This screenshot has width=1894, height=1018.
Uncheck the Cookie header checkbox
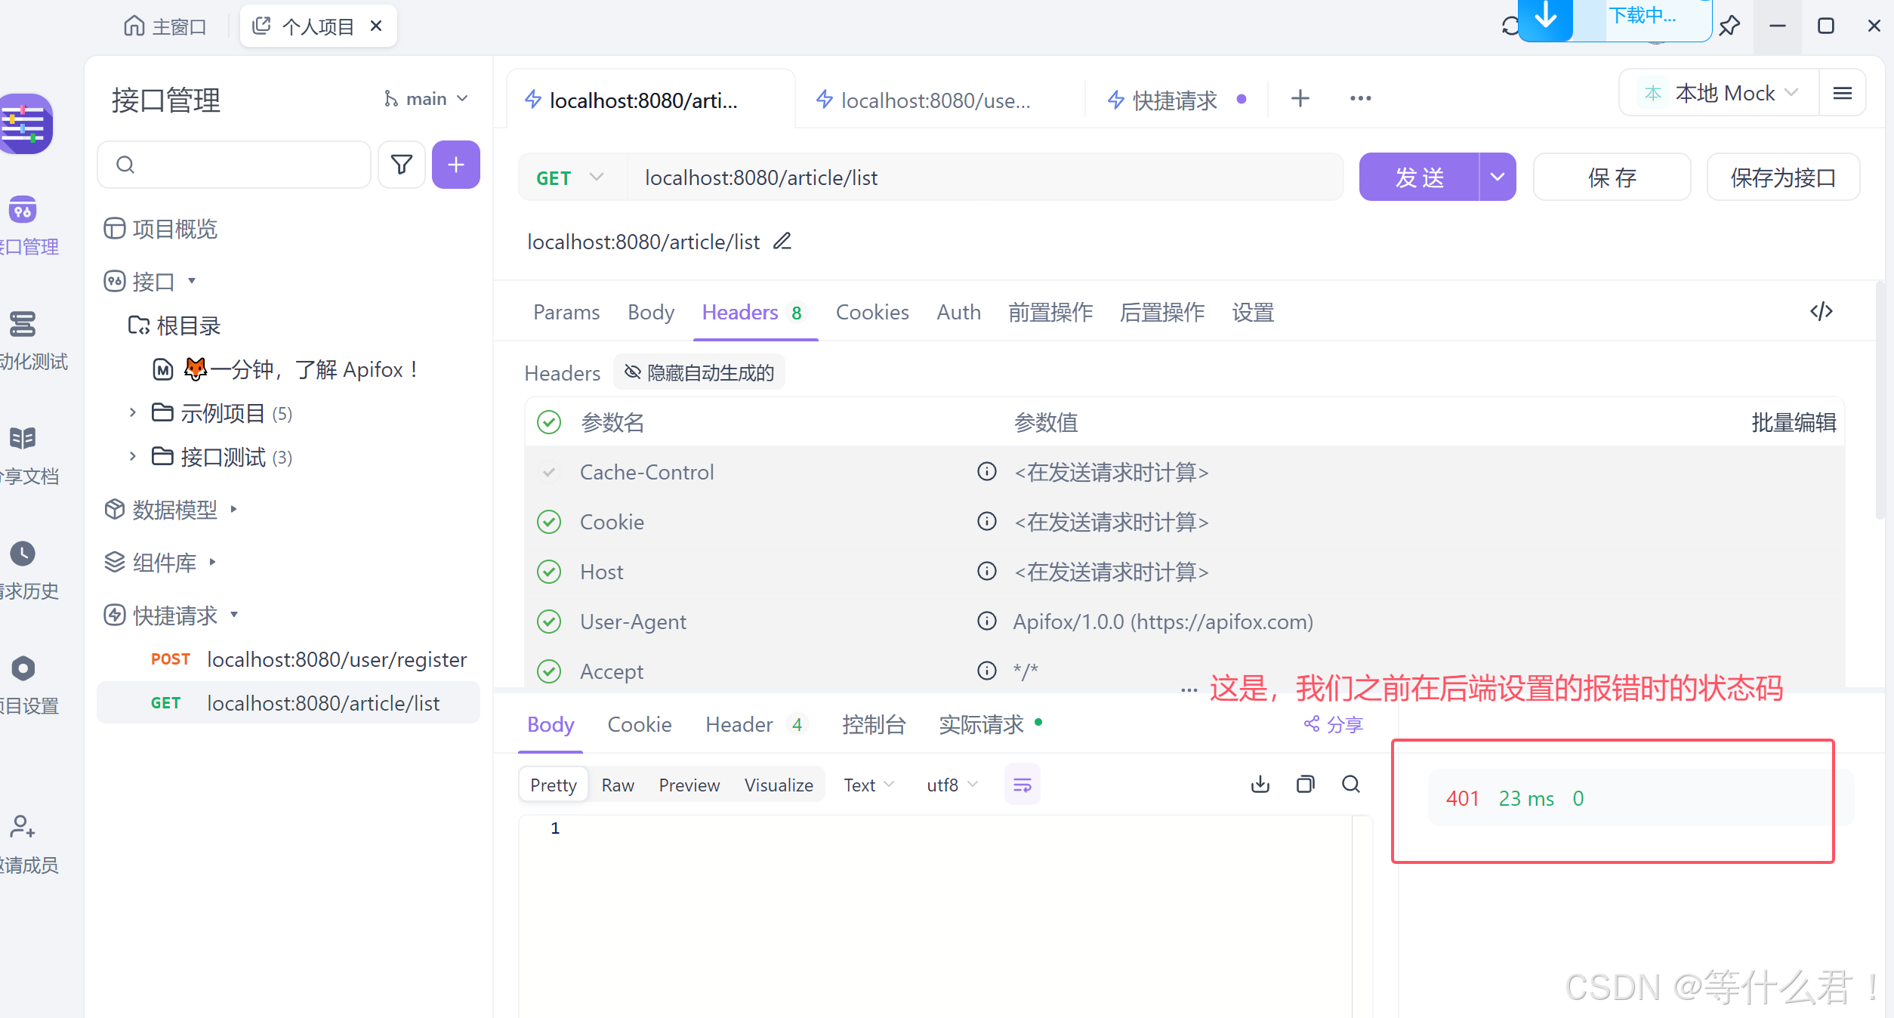pos(549,521)
